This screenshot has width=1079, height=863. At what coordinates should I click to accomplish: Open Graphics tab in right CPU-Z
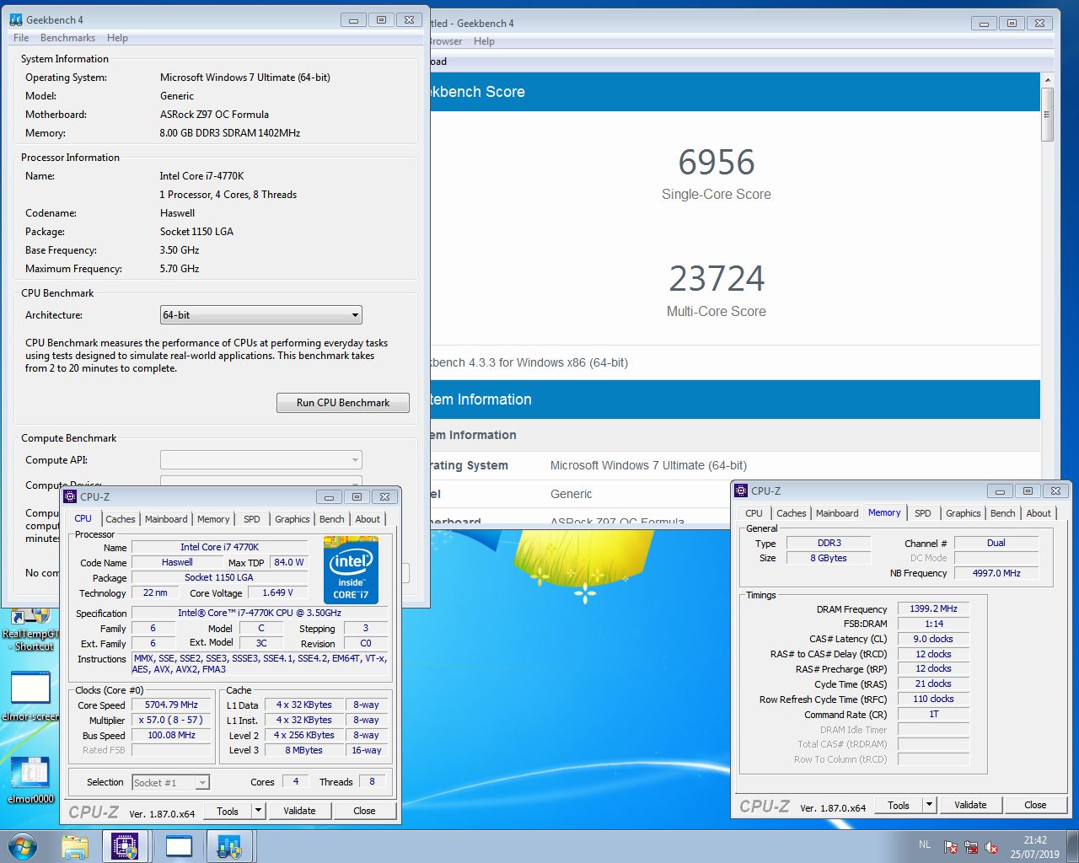pos(963,513)
